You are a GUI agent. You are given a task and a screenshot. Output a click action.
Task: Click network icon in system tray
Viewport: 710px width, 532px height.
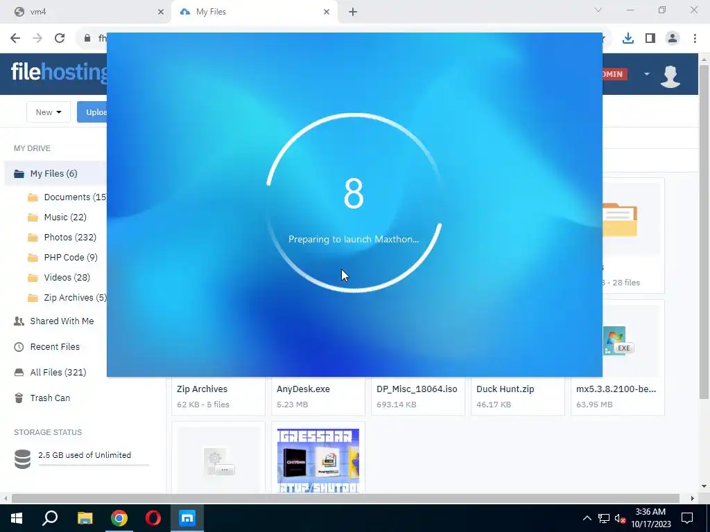point(604,518)
